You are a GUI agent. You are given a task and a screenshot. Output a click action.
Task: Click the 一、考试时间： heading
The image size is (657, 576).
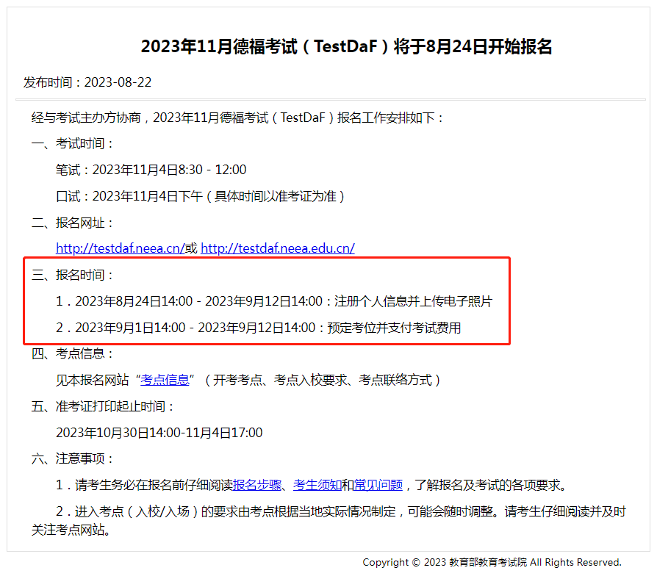tap(73, 144)
